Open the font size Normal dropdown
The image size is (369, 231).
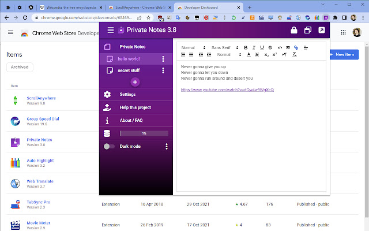point(229,55)
